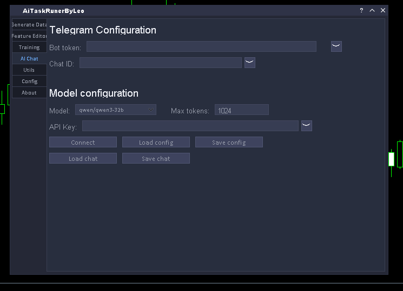Select the Config tab
This screenshot has height=291, width=403.
tap(29, 82)
